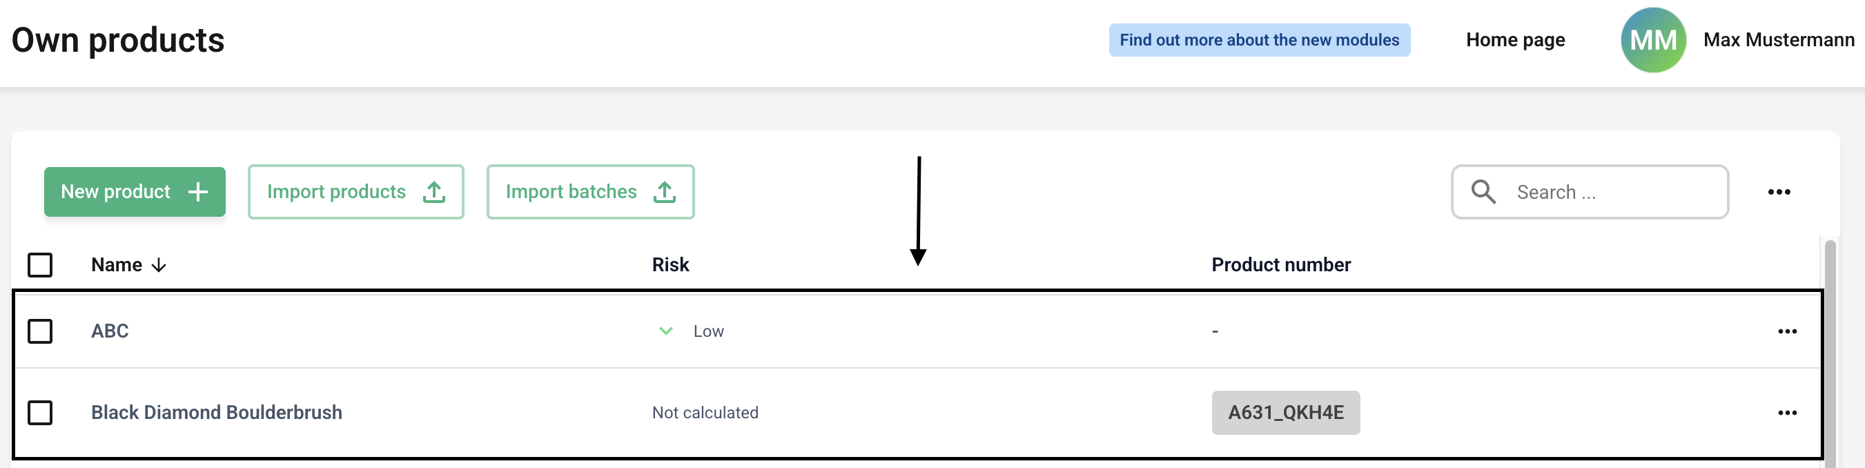Viewport: 1865px width, 468px height.
Task: Click the MM user avatar
Action: click(1653, 40)
